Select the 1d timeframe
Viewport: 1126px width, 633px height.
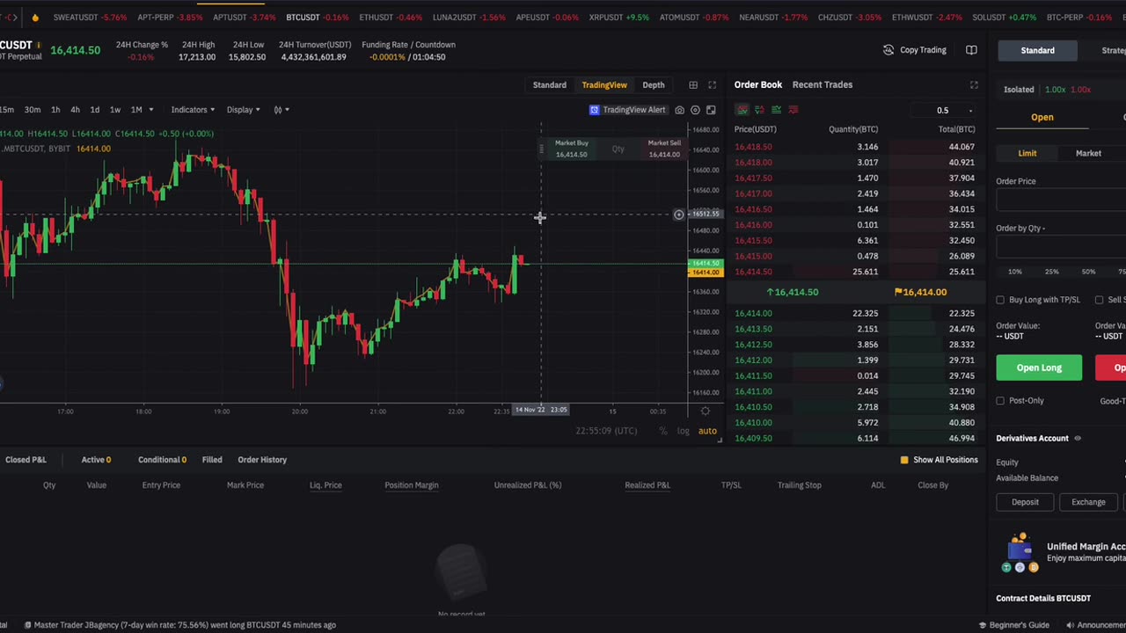tap(95, 110)
